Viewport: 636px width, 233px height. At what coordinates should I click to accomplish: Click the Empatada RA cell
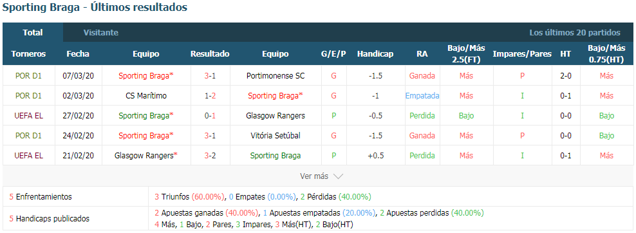422,96
